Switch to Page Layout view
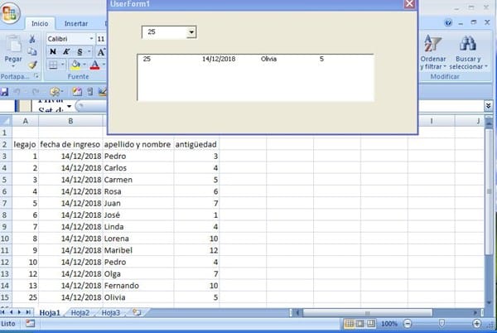Screen dimensions: 497x333 click(x=360, y=324)
